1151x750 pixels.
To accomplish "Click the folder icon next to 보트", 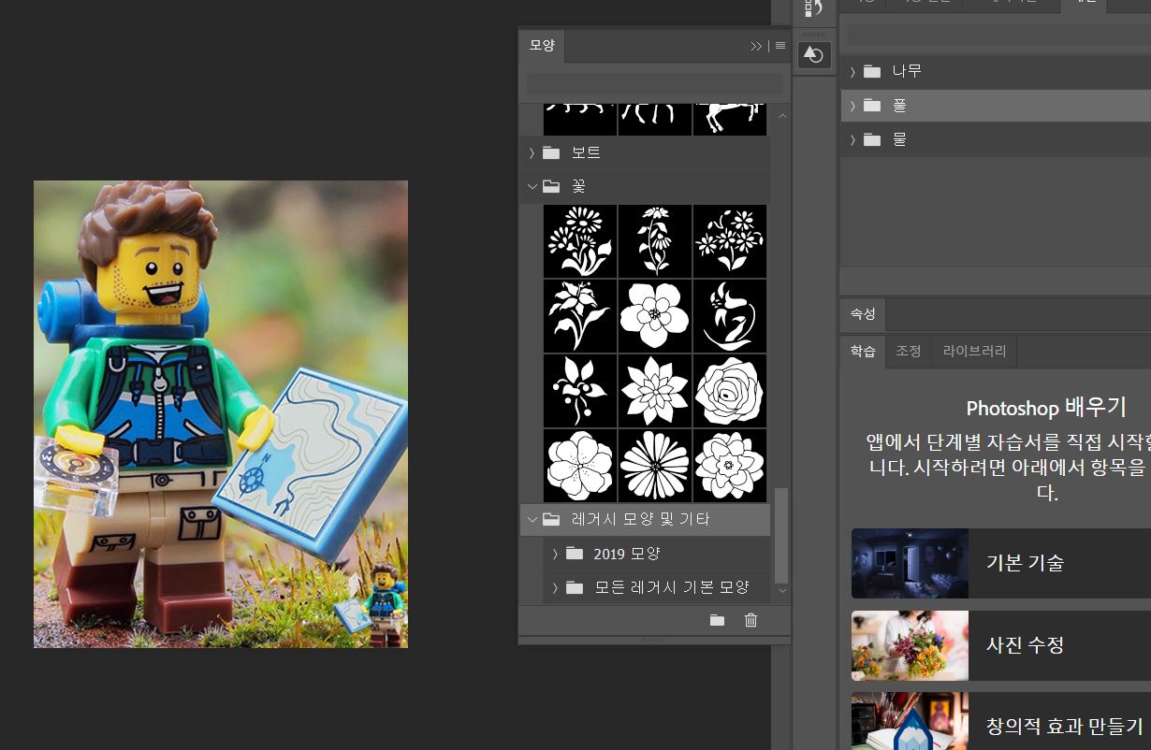I will click(551, 152).
